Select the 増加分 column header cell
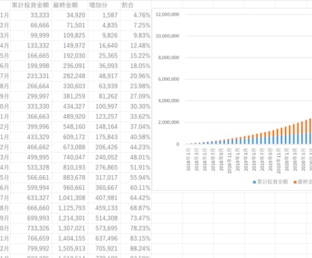This screenshot has height=258, width=312. tap(104, 5)
